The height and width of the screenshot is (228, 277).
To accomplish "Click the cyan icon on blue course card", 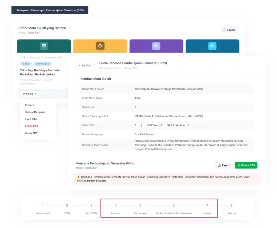I will 212,46.
